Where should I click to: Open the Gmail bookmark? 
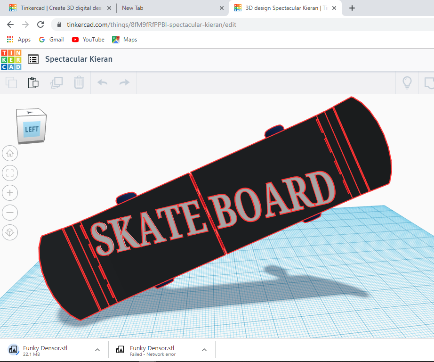click(51, 40)
